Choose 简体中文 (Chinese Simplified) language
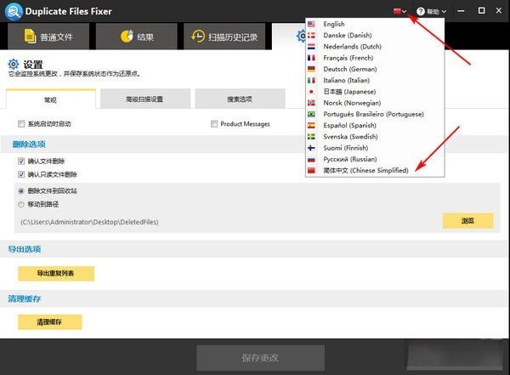The height and width of the screenshot is (375, 510). (375, 171)
